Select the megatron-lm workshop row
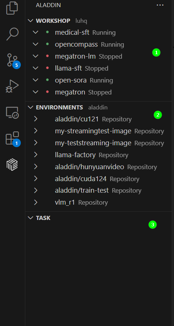 (99, 56)
